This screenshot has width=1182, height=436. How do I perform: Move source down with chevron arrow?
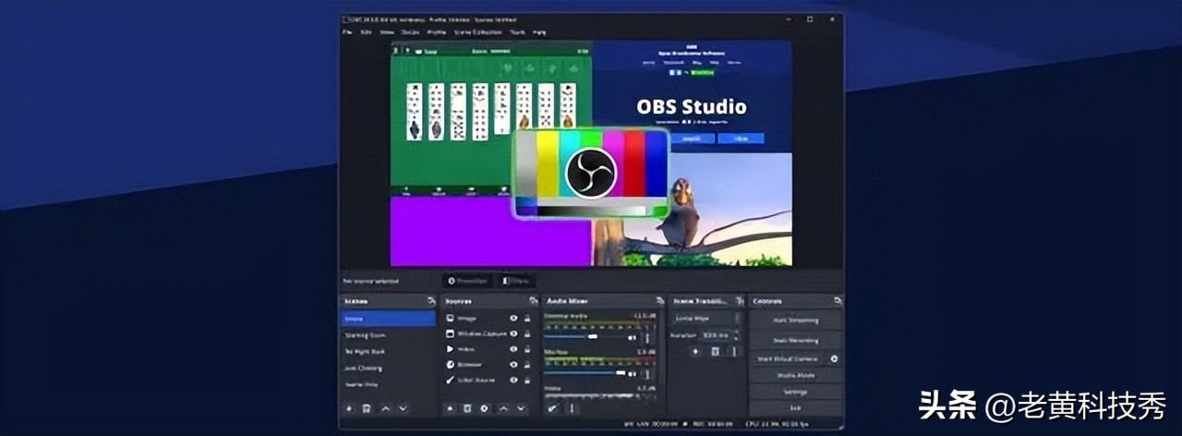coord(522,408)
